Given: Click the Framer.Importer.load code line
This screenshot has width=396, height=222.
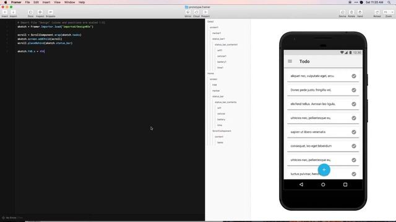Looking at the screenshot, I should click(55, 27).
